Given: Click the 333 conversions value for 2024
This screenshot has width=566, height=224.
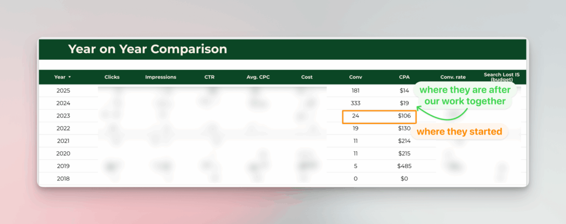Looking at the screenshot, I should [x=355, y=103].
